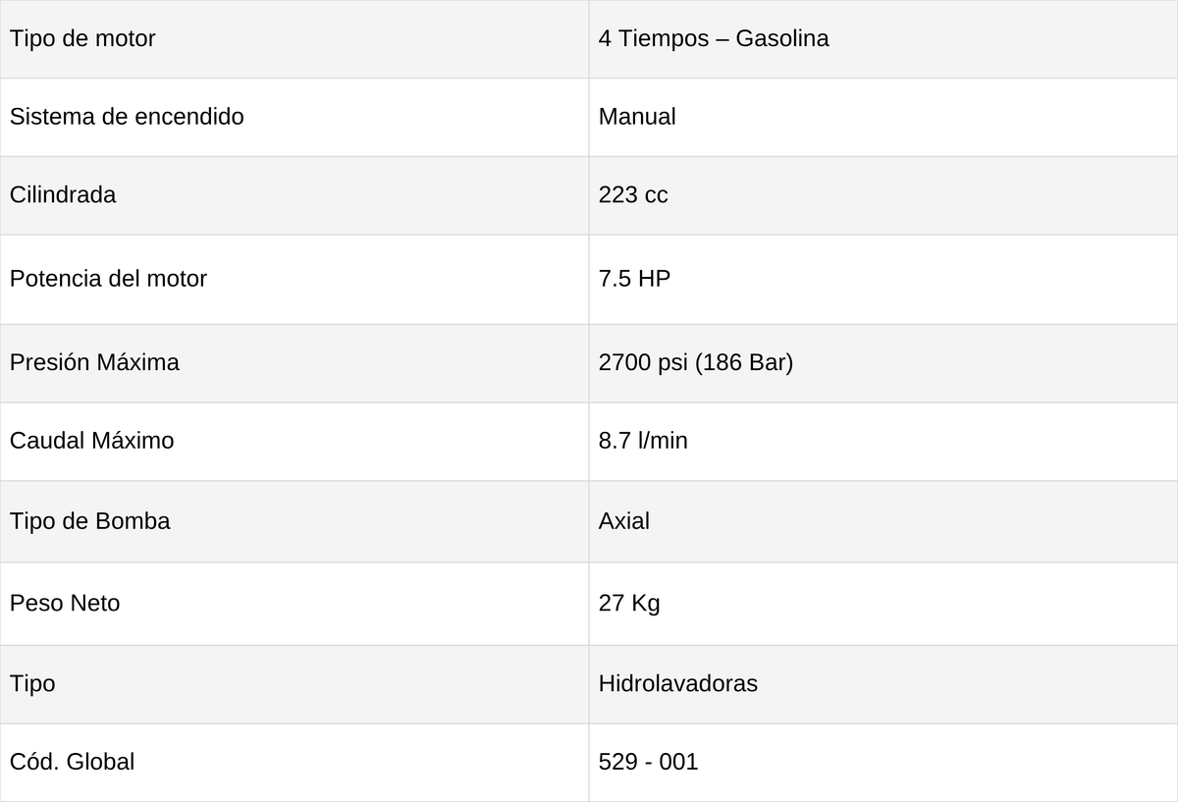Screen dimensions: 1178x802
Task: Select the 'Axial' pump type value
Action: click(x=883, y=521)
